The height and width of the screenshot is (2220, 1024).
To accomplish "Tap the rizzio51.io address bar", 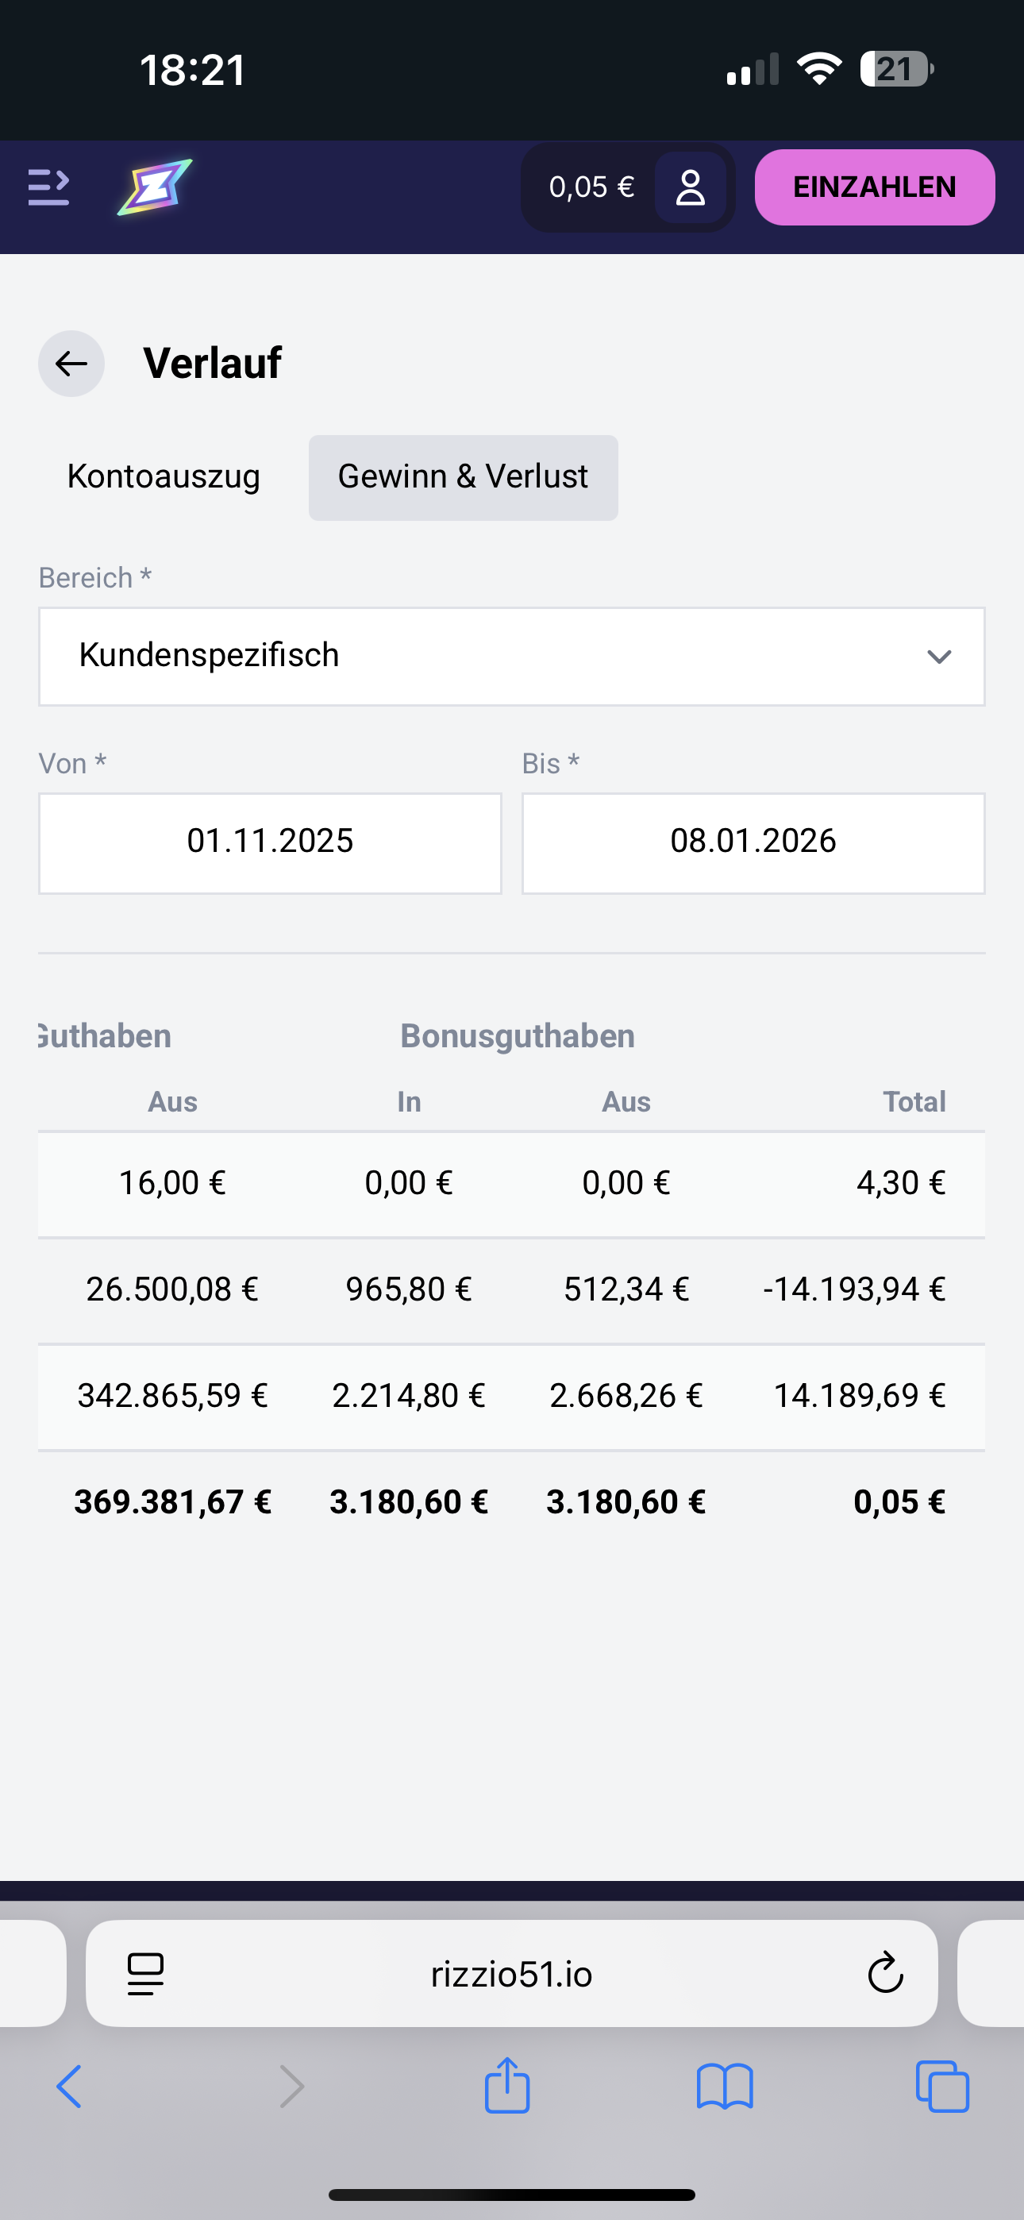I will (x=511, y=1974).
